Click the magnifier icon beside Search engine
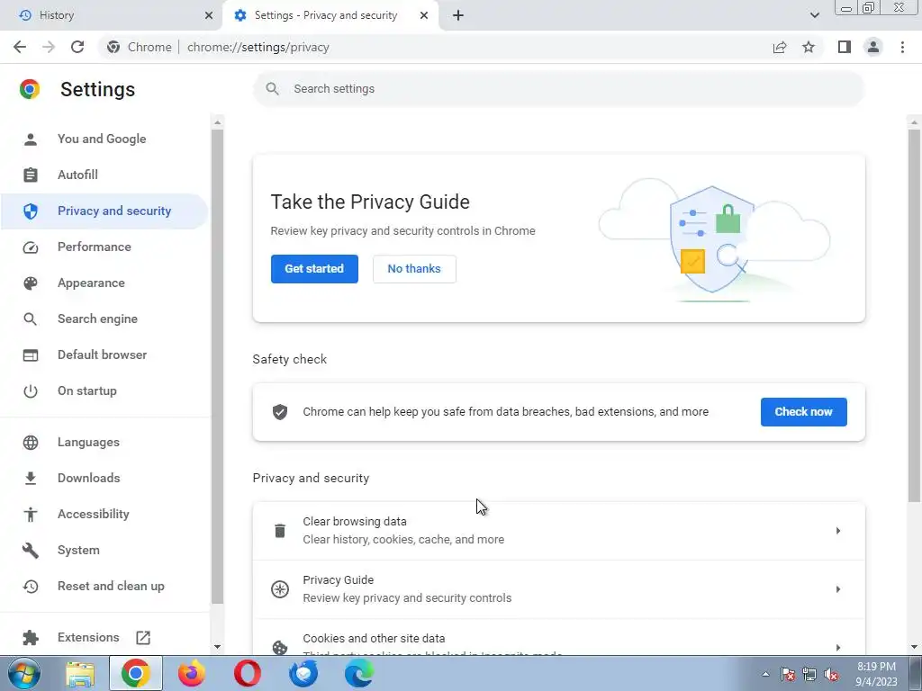This screenshot has width=922, height=691. click(x=30, y=319)
